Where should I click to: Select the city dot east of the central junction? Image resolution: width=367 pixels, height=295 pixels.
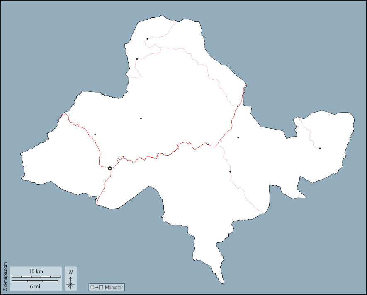click(x=238, y=137)
